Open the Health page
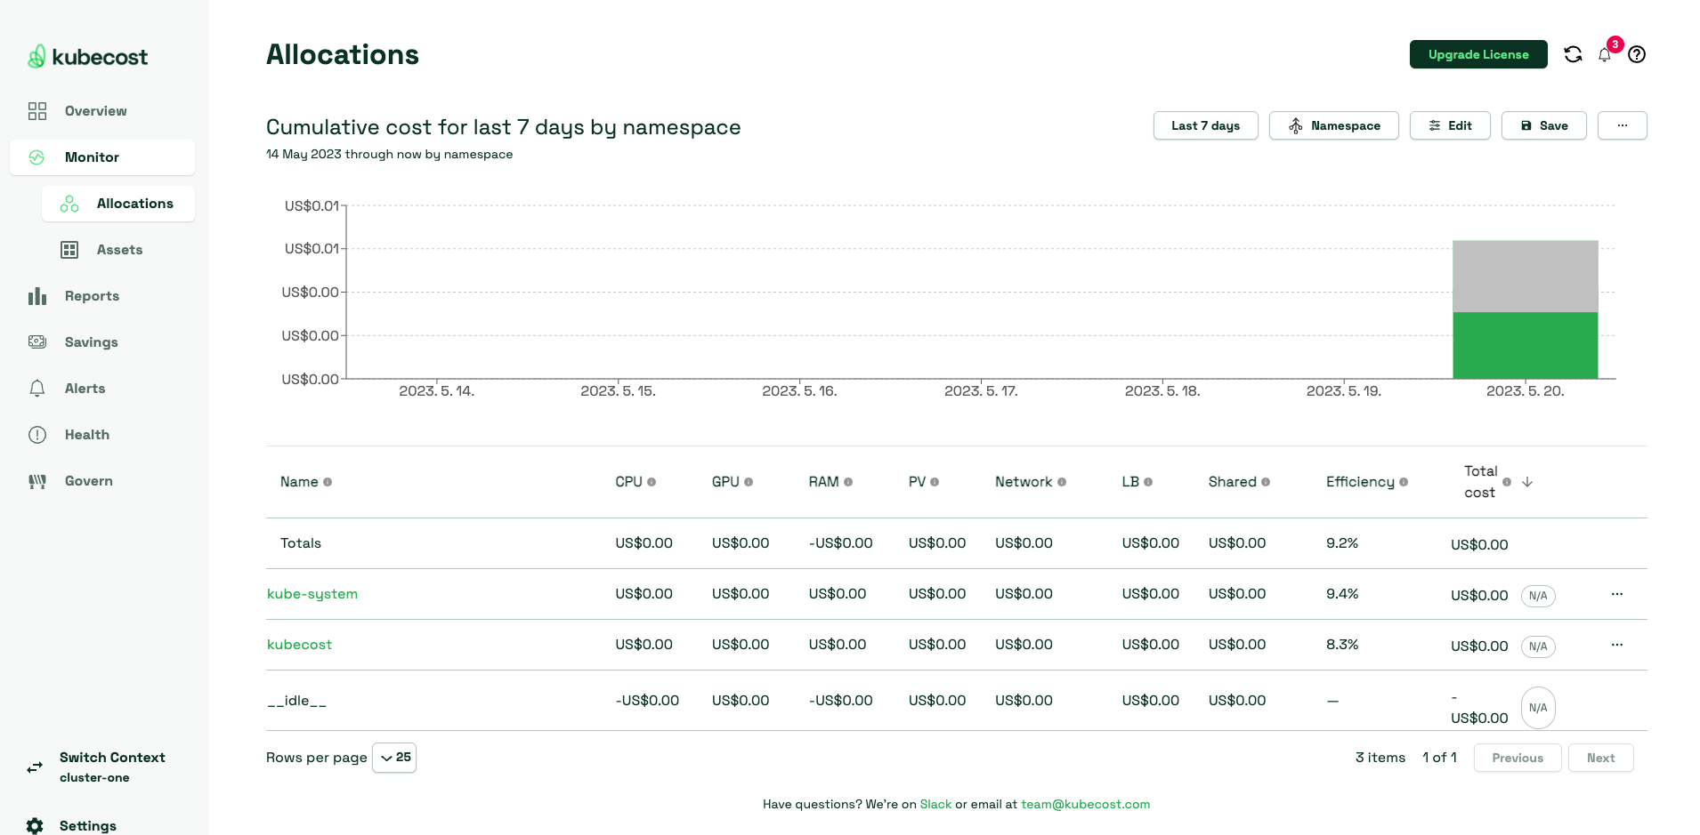 (x=86, y=435)
